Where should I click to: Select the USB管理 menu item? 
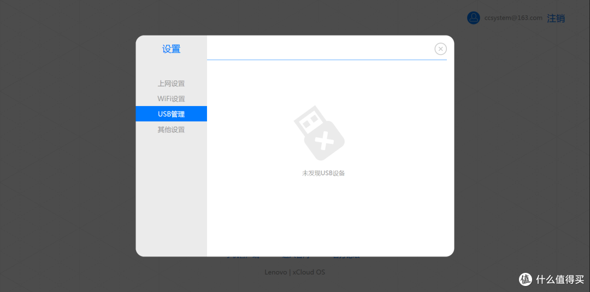(x=171, y=114)
